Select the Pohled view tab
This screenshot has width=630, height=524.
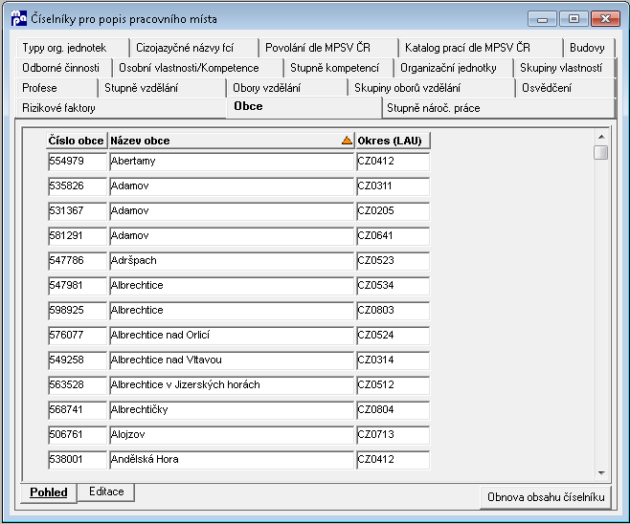tap(49, 492)
